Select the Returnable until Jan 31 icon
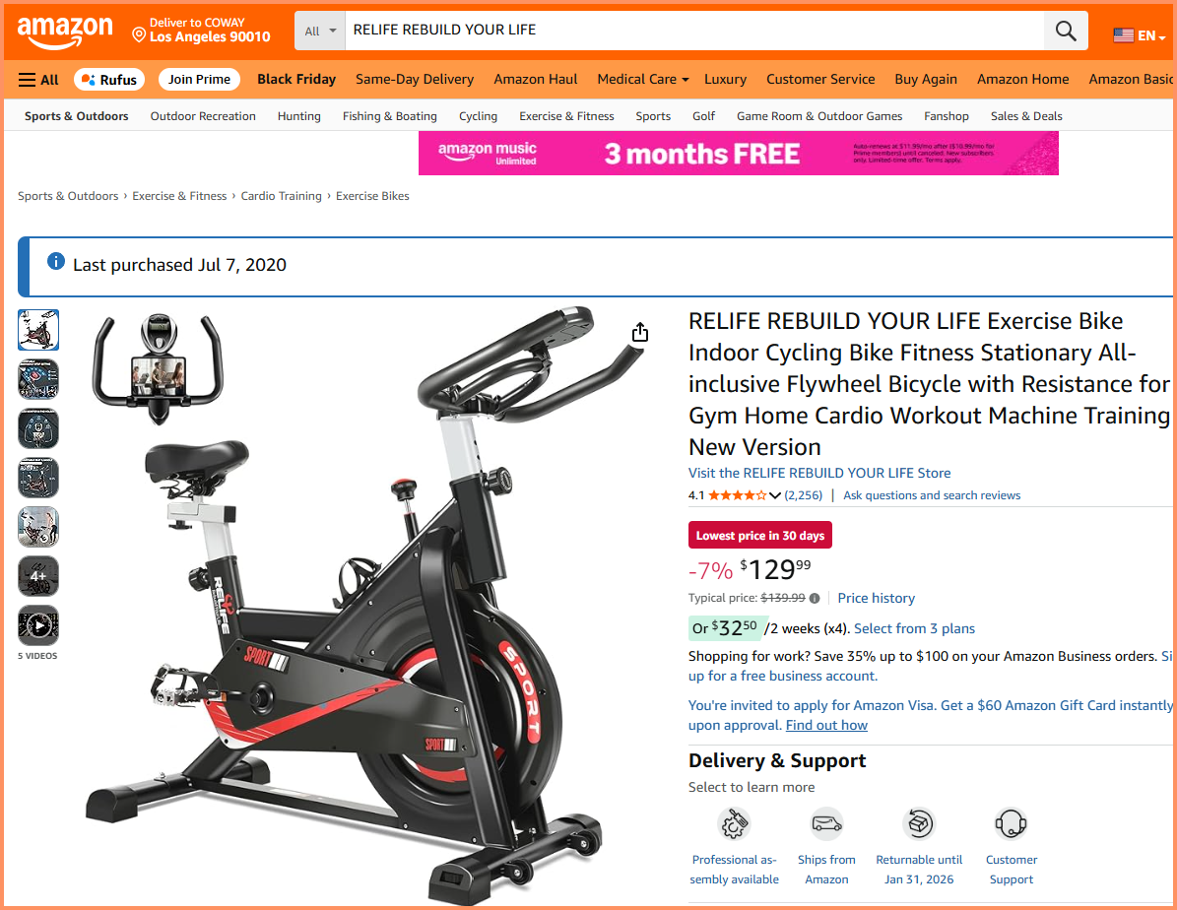Screen dimensions: 1177x910 919,823
